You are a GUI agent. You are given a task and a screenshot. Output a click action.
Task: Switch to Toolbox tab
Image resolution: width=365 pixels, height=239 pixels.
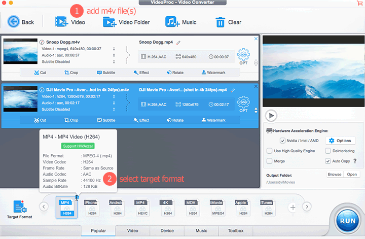pos(236,231)
